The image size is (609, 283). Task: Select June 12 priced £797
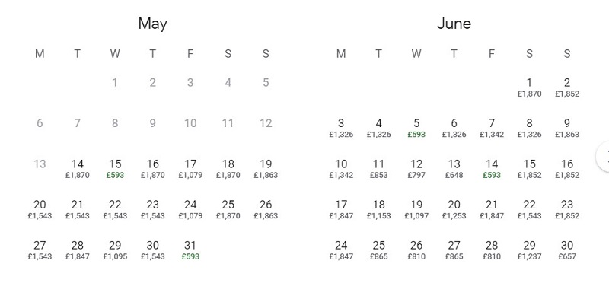[416, 169]
